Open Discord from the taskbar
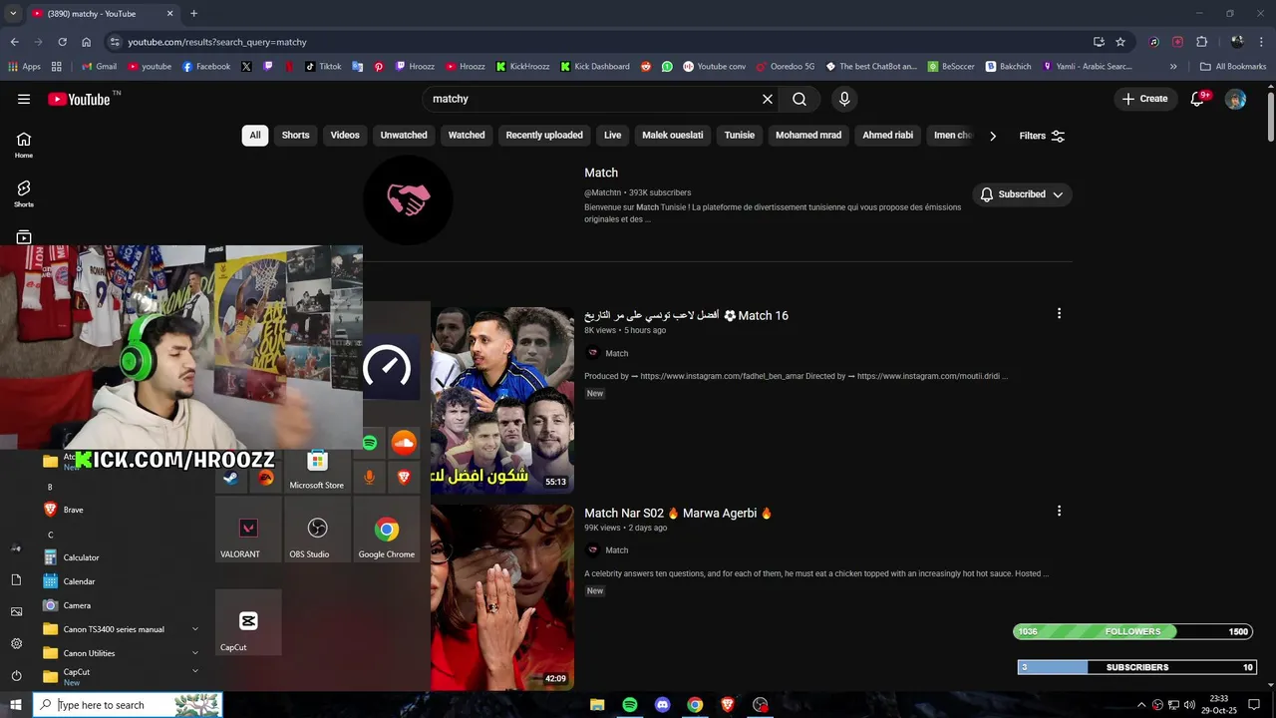Image resolution: width=1276 pixels, height=718 pixels. click(x=663, y=705)
